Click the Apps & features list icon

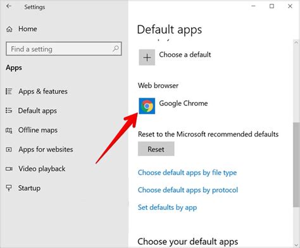pyautogui.click(x=9, y=91)
